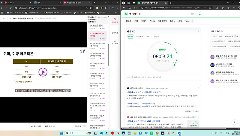The height and width of the screenshot is (136, 240).
Task: Switch to the 티스토리 Chrome tab
Action: pyautogui.click(x=18, y=3)
